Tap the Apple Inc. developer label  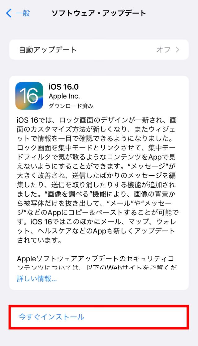coord(64,96)
